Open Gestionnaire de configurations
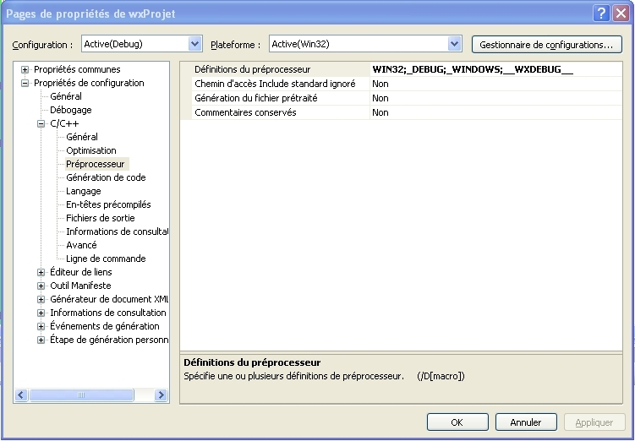 point(545,44)
